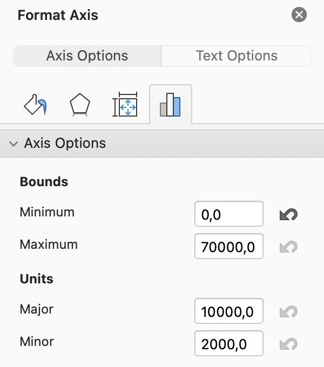Select the bar chart Axis Options icon
The width and height of the screenshot is (324, 367).
[170, 105]
